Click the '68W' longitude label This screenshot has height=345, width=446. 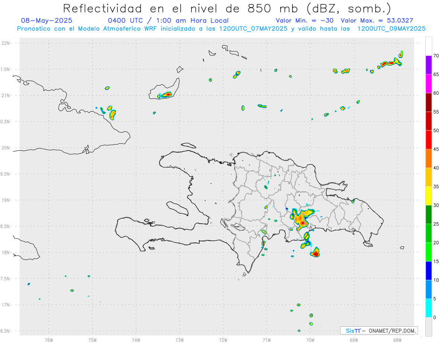click(397, 339)
